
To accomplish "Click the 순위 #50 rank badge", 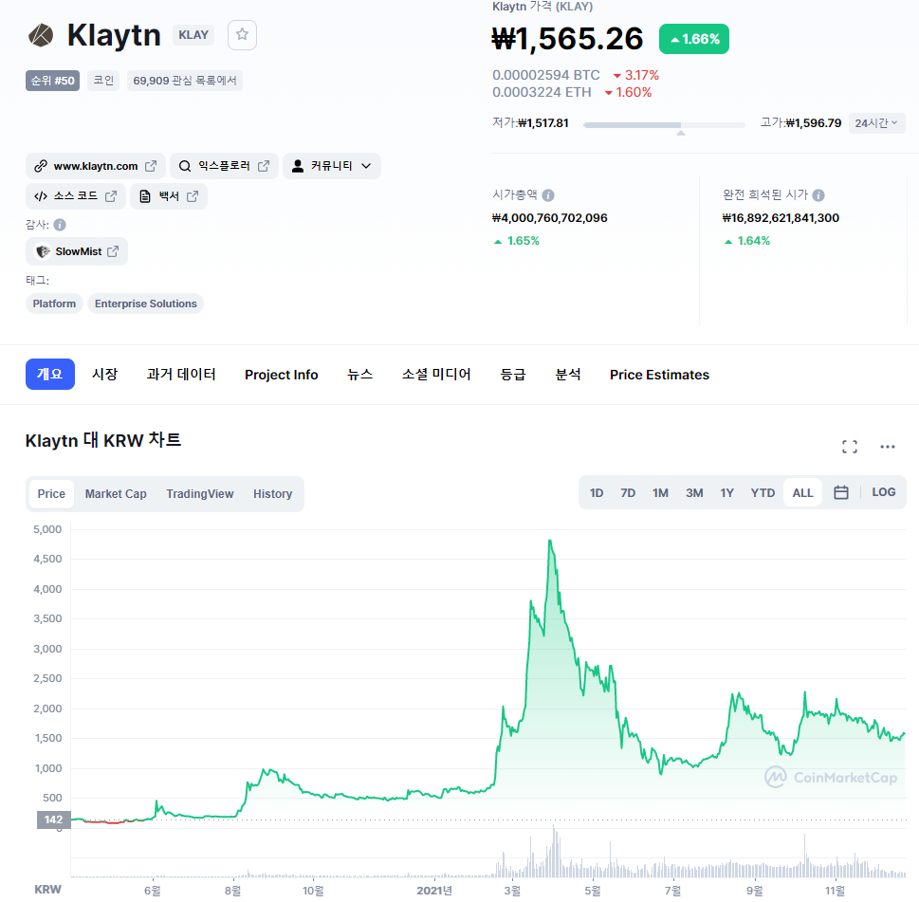I will click(x=53, y=81).
